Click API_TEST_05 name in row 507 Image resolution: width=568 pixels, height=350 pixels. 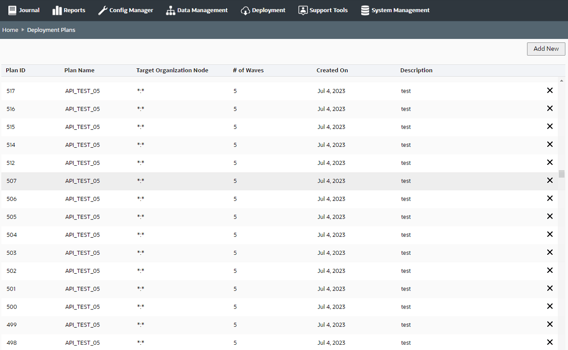83,181
